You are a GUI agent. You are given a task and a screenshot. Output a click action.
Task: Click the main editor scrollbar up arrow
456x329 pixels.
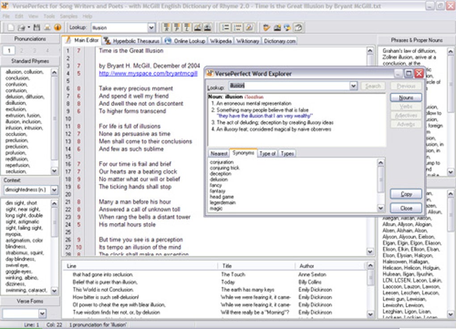[370, 51]
